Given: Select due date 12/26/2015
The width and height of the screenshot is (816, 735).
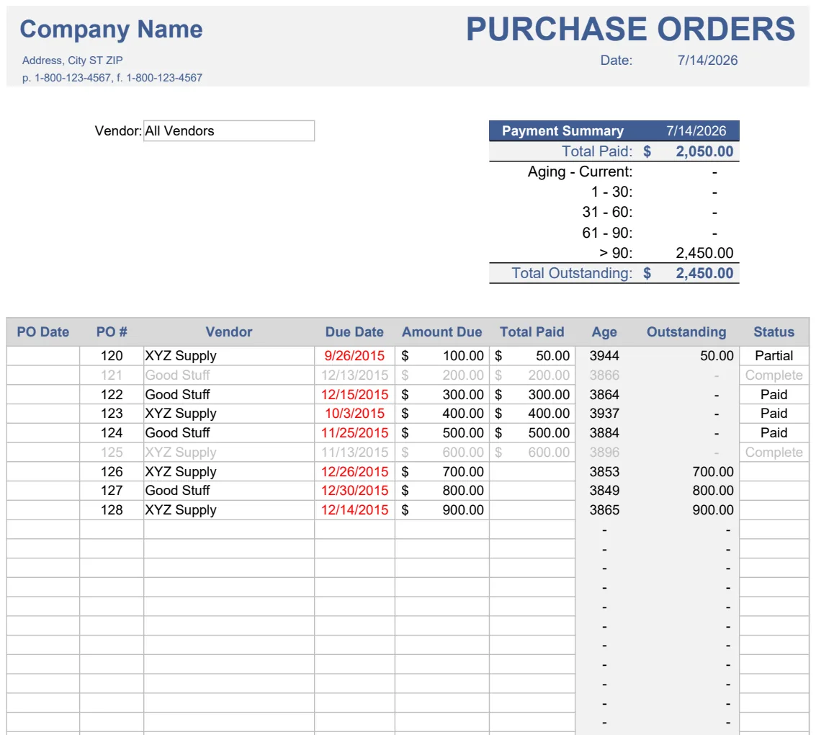Looking at the screenshot, I should (x=354, y=471).
